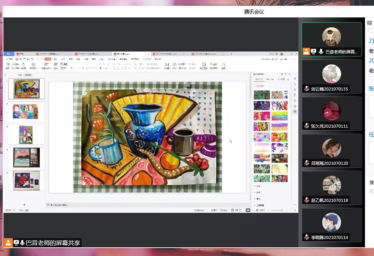The image size is (374, 256).
Task: Select the second slide thumbnail
Action: point(26,112)
